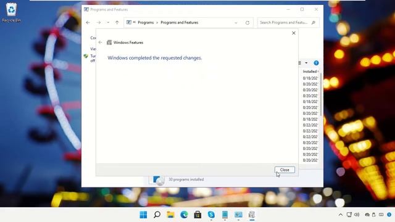The height and width of the screenshot is (222, 395).
Task: Click the programs installed summary icon
Action: pos(157,180)
